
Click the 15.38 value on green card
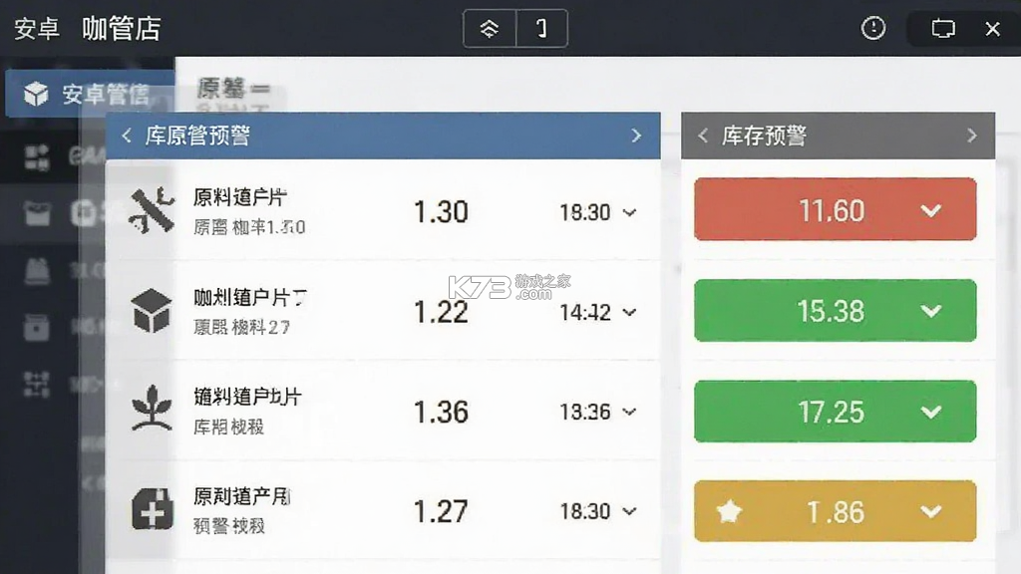(x=831, y=311)
